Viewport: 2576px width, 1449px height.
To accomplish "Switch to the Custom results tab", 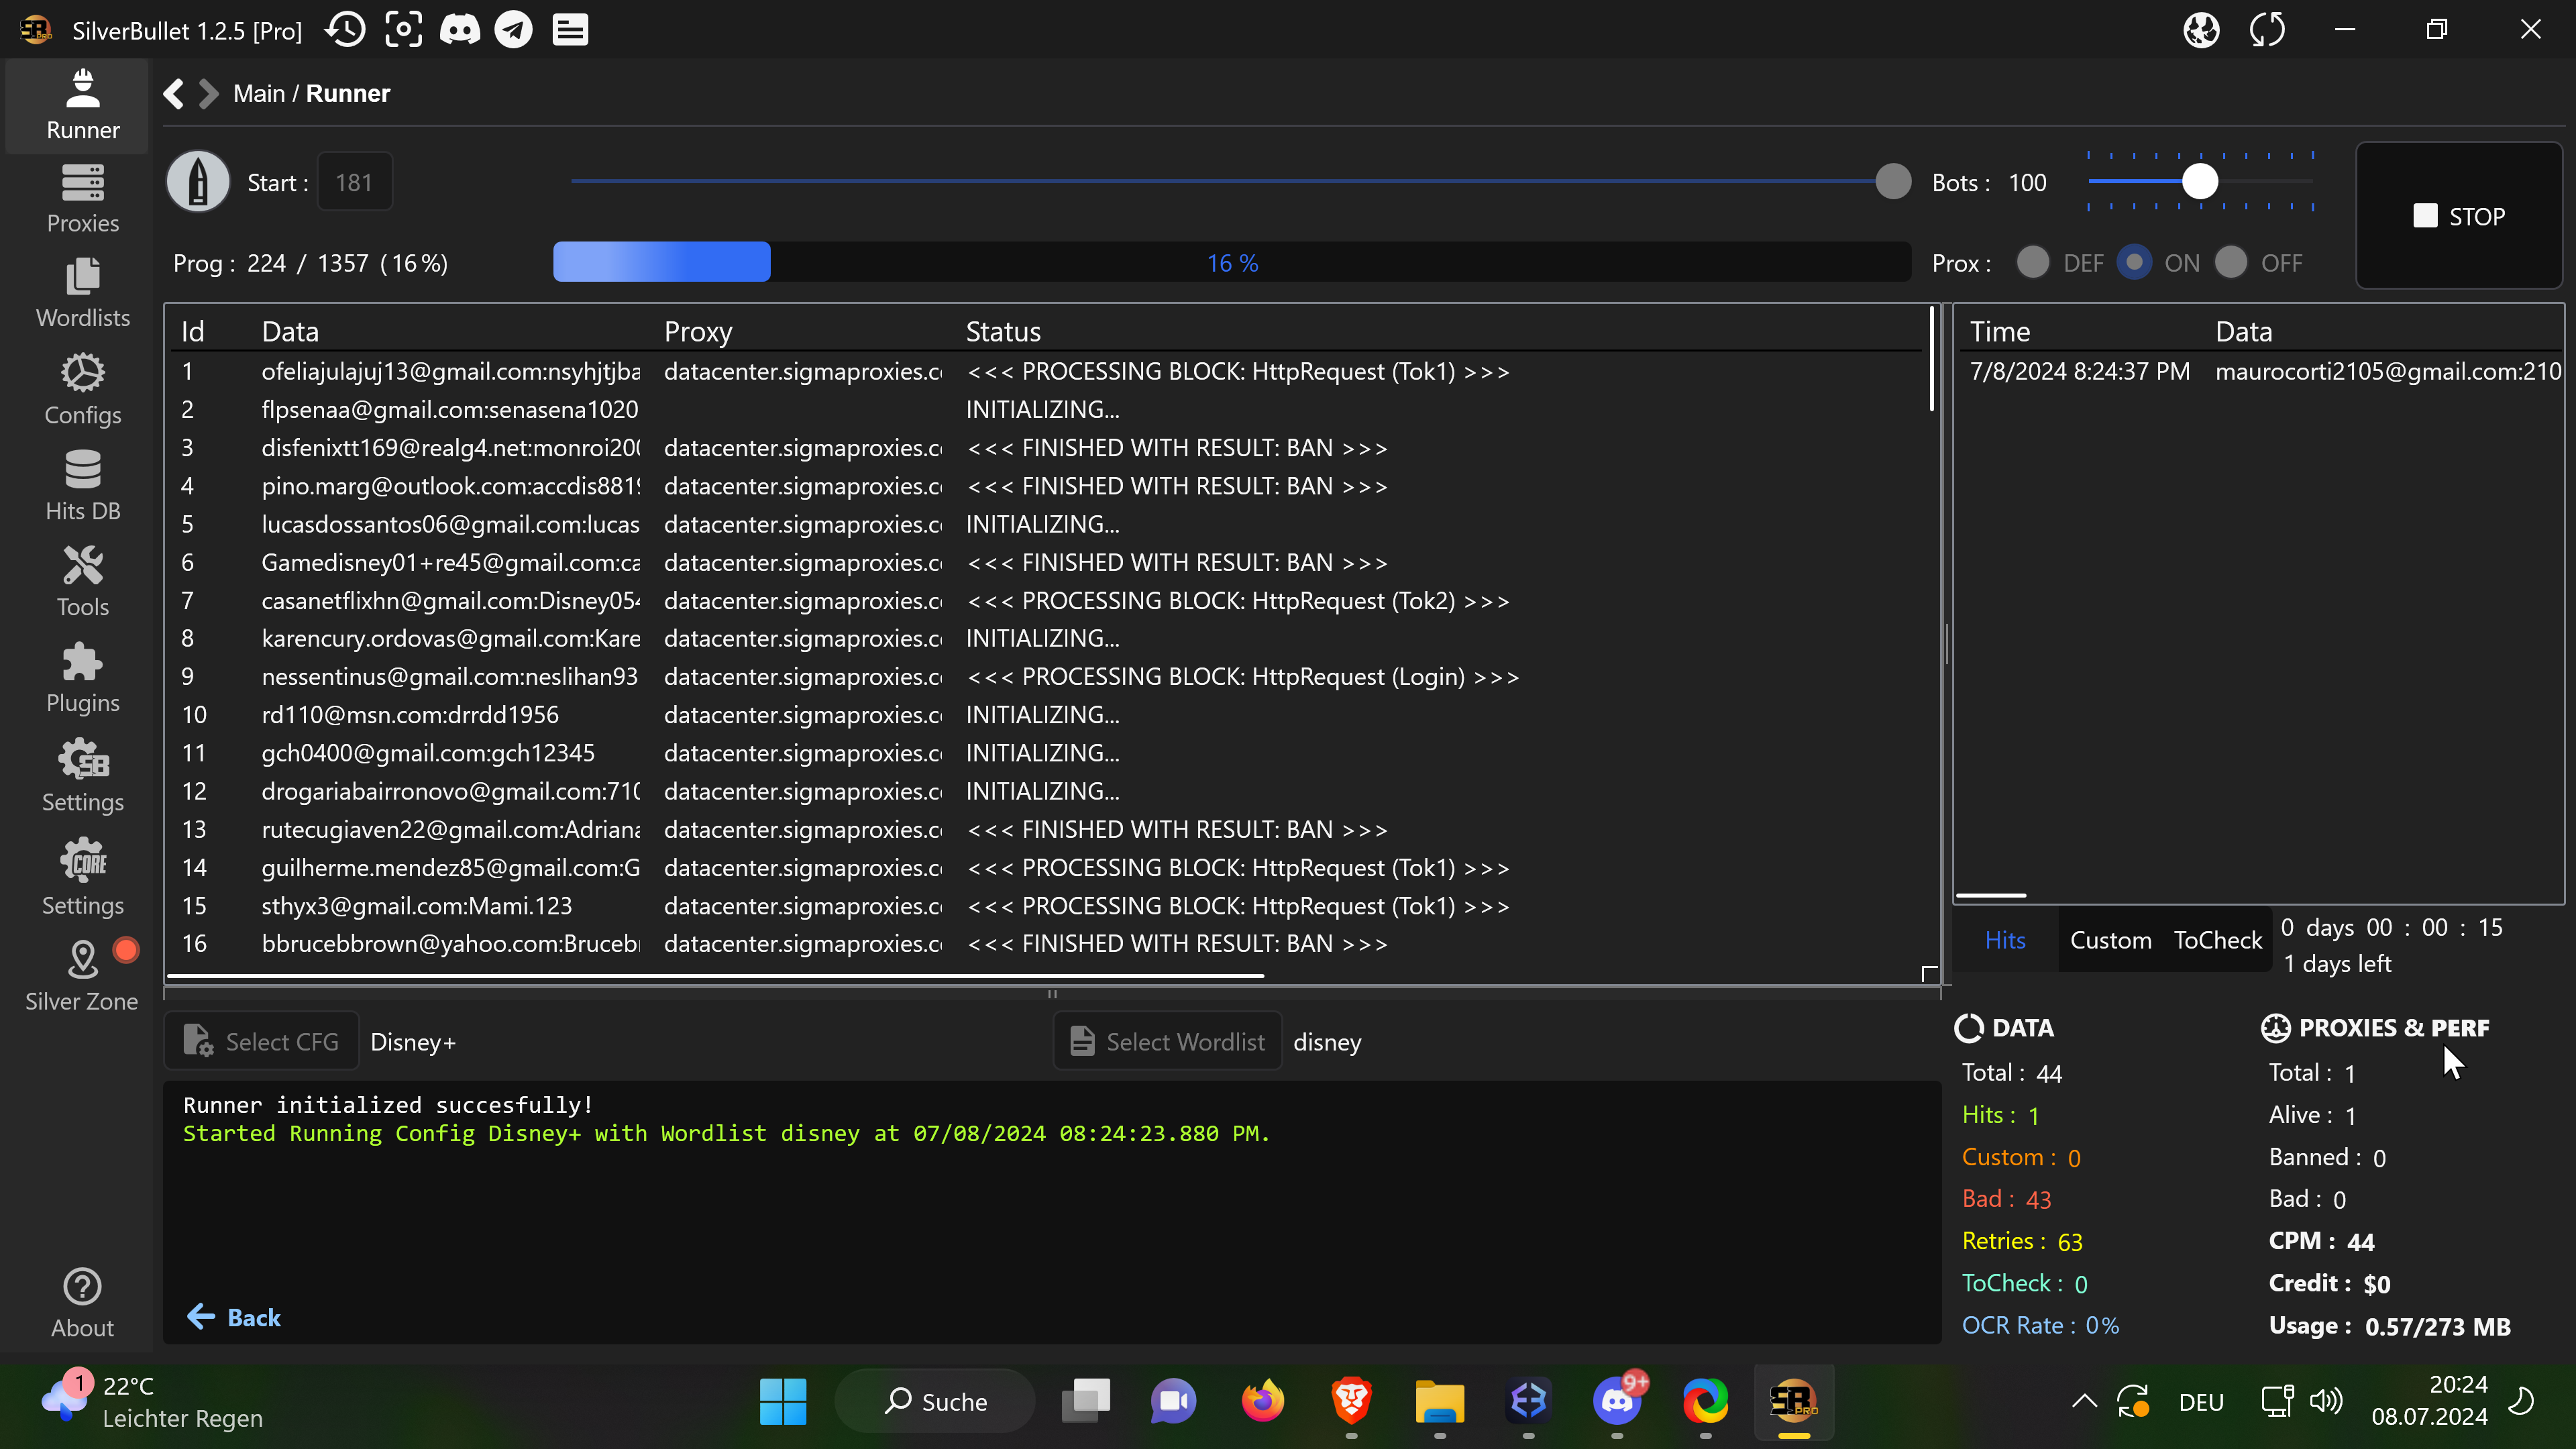I will pos(2110,940).
